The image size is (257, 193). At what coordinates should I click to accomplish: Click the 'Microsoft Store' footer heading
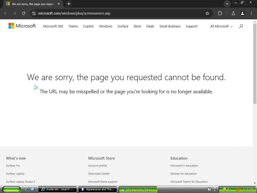(x=101, y=158)
